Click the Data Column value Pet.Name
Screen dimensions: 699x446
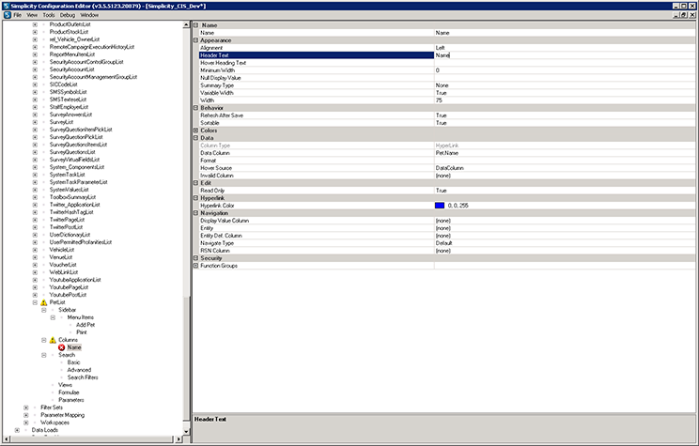click(565, 153)
